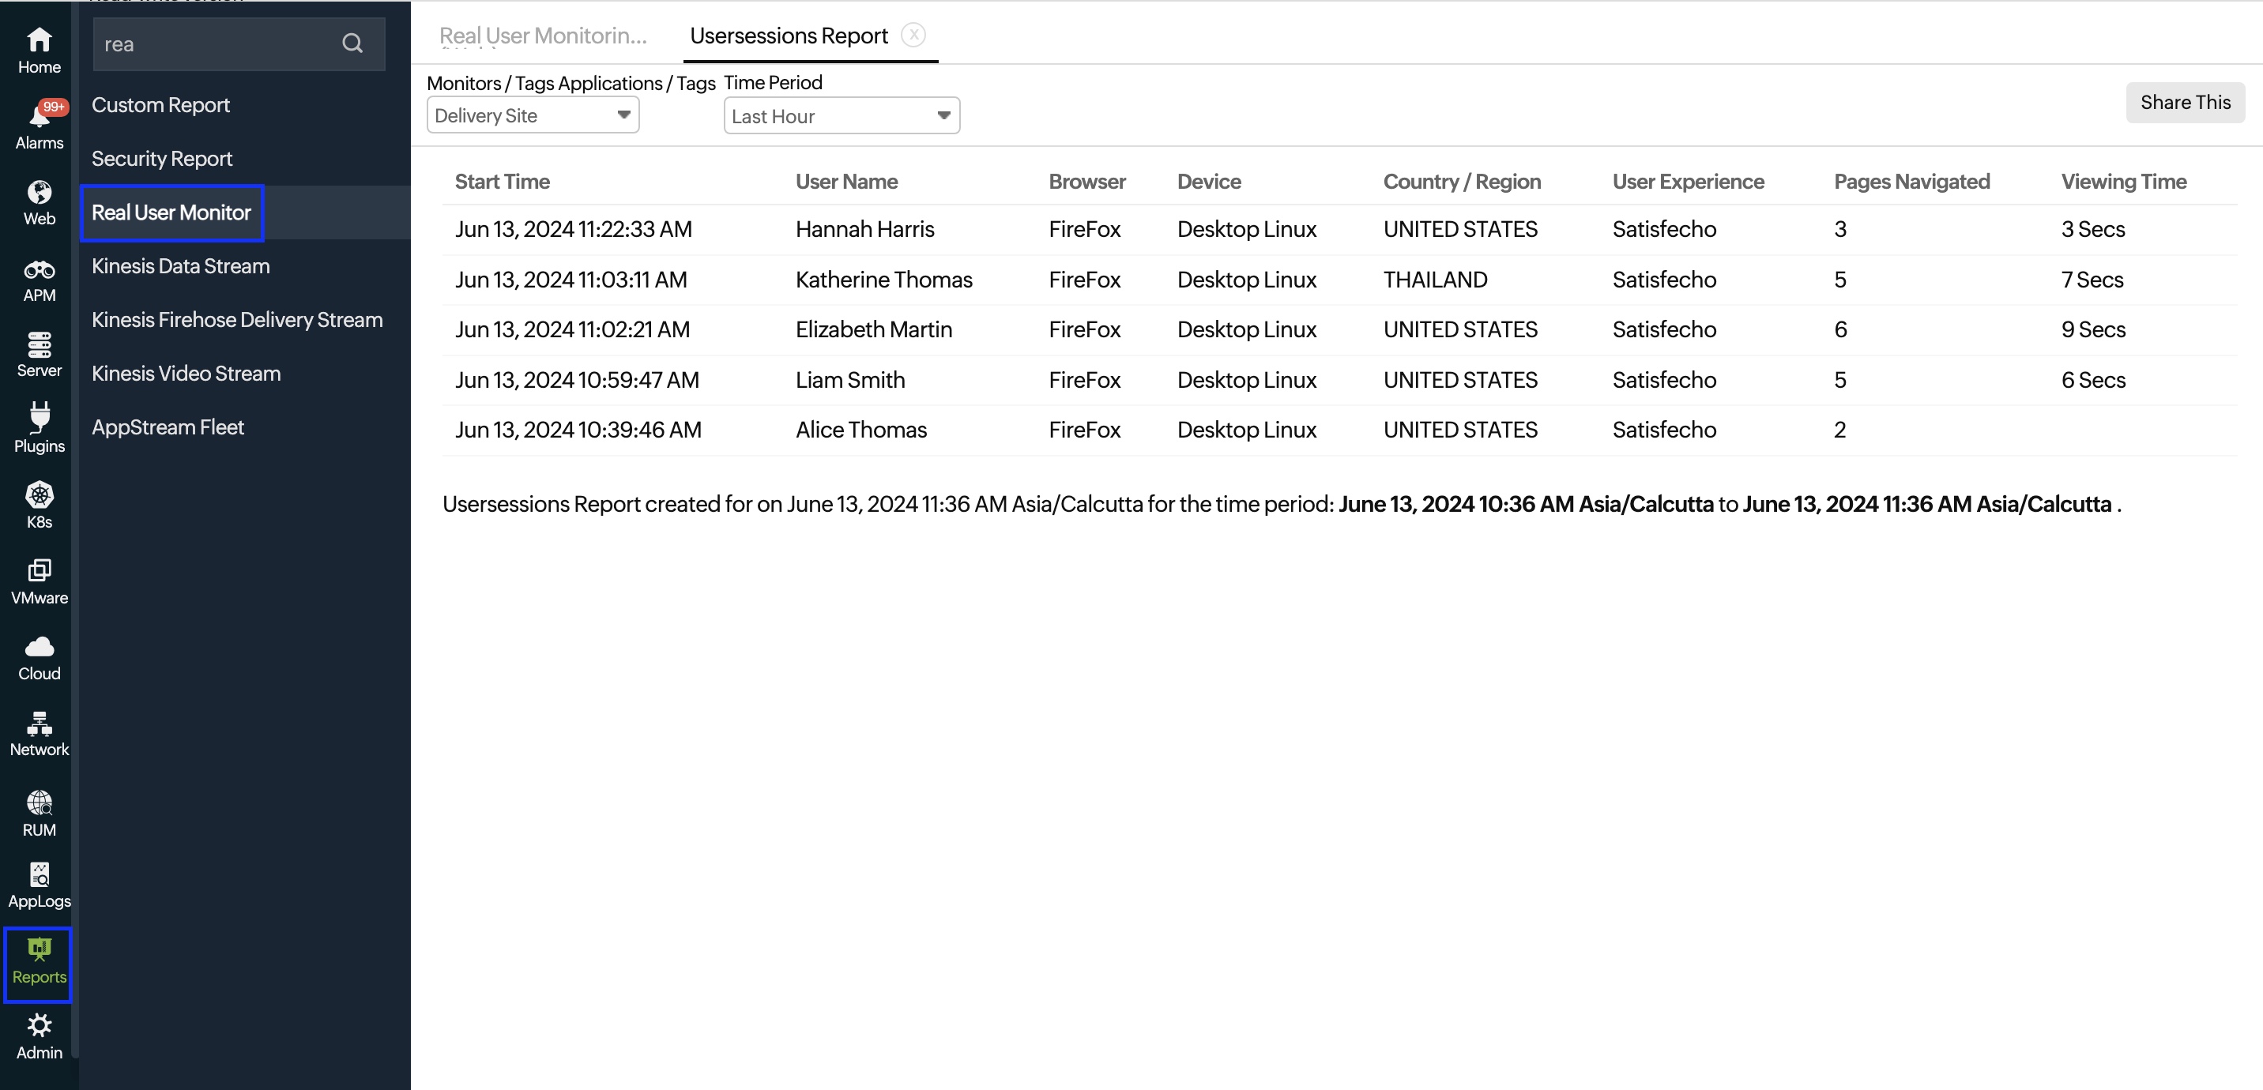Screen dimensions: 2263x1090
Task: Close the Usersessions Report tab
Action: (x=913, y=34)
